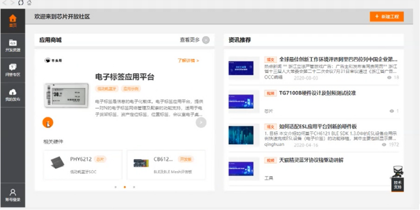Screen dimensions: 420x210
Task: Open the CB612 development board thumbnail
Action: [141, 163]
